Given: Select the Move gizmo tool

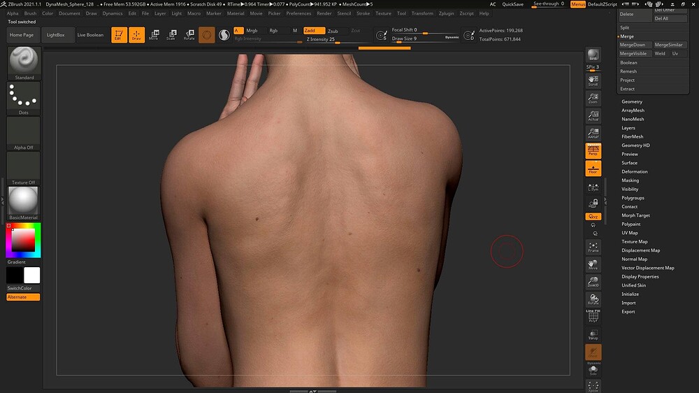Looking at the screenshot, I should pyautogui.click(x=154, y=35).
